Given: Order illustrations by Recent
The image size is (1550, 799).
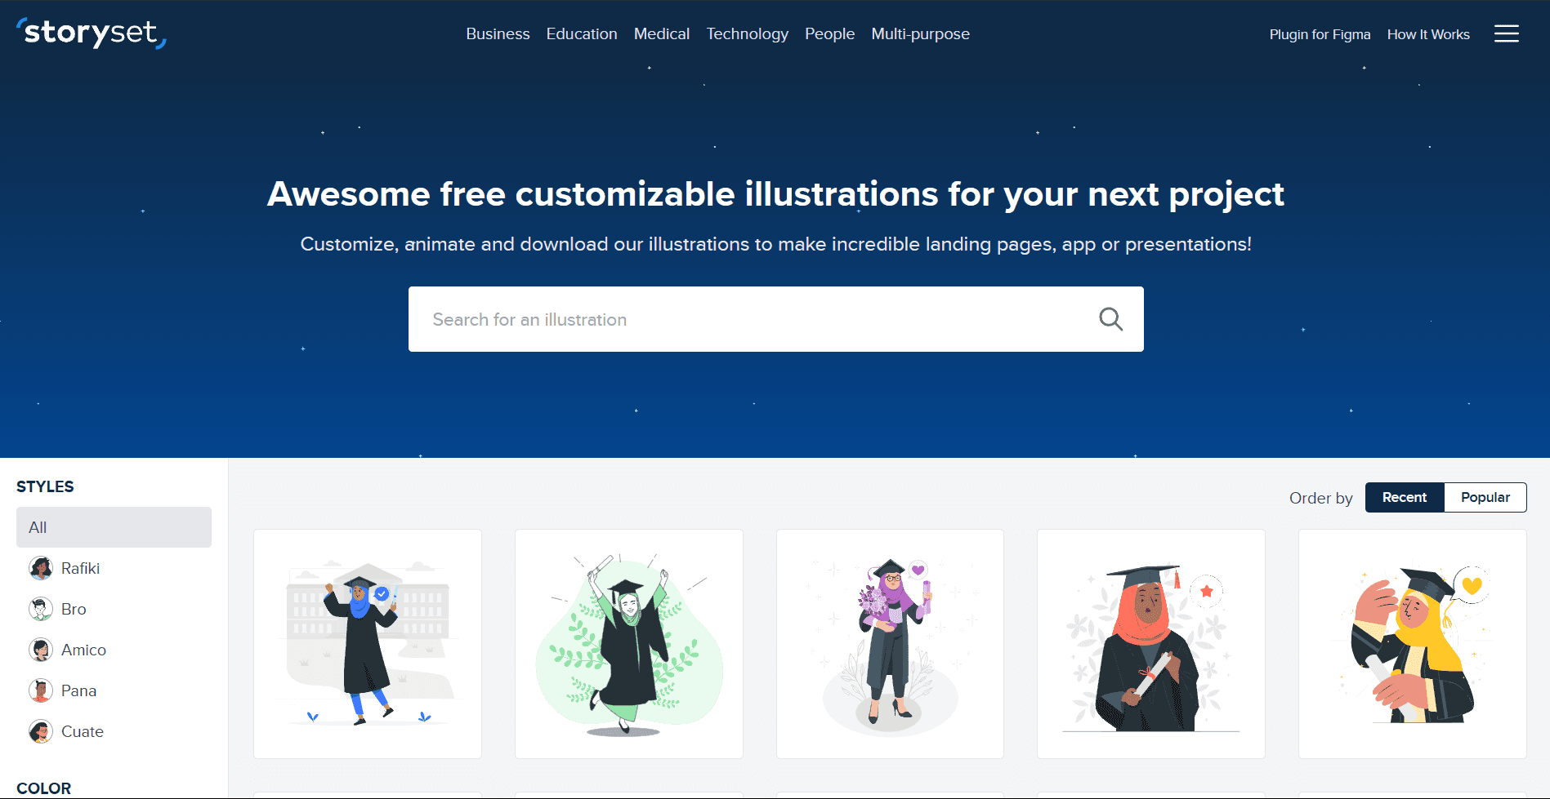Looking at the screenshot, I should coord(1405,497).
